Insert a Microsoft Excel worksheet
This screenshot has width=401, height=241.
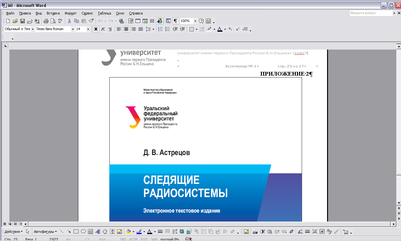click(145, 21)
